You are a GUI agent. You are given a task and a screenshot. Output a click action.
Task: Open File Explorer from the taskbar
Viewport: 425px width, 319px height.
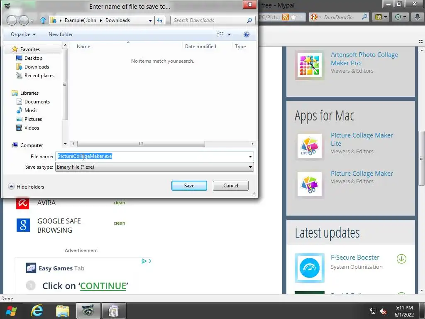[x=63, y=311]
